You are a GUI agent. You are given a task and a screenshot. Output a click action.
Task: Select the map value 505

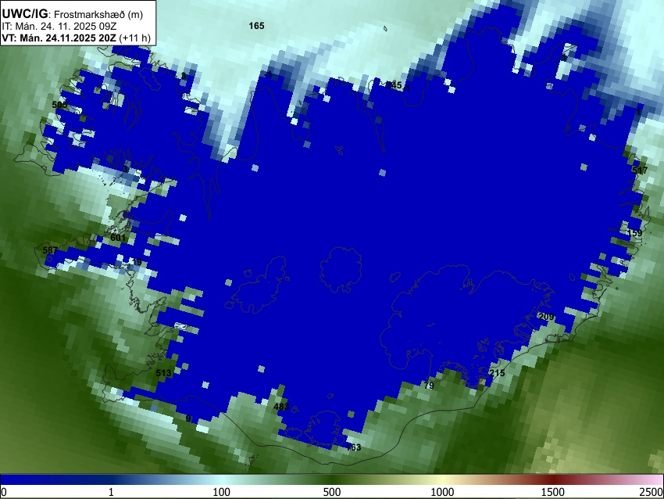tap(59, 105)
